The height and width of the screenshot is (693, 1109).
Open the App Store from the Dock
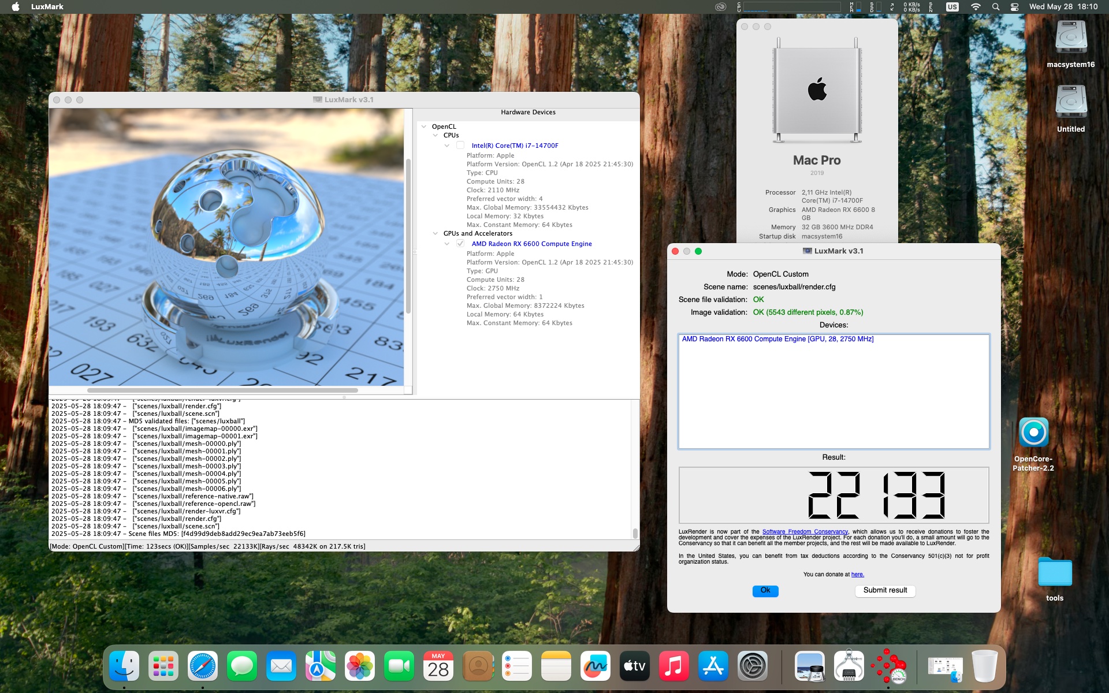point(713,666)
